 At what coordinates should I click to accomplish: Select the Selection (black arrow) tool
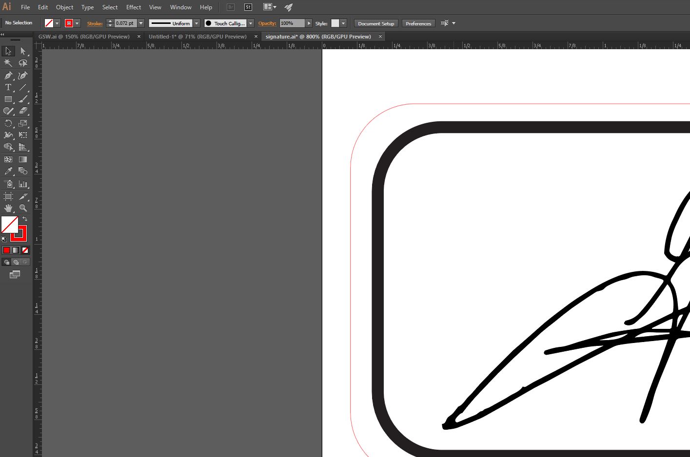click(x=8, y=51)
